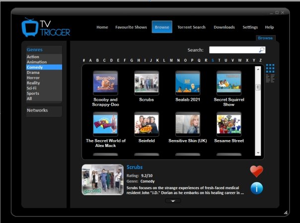Image resolution: width=300 pixels, height=223 pixels.
Task: Expand details panel with down arrow
Action: tap(173, 201)
